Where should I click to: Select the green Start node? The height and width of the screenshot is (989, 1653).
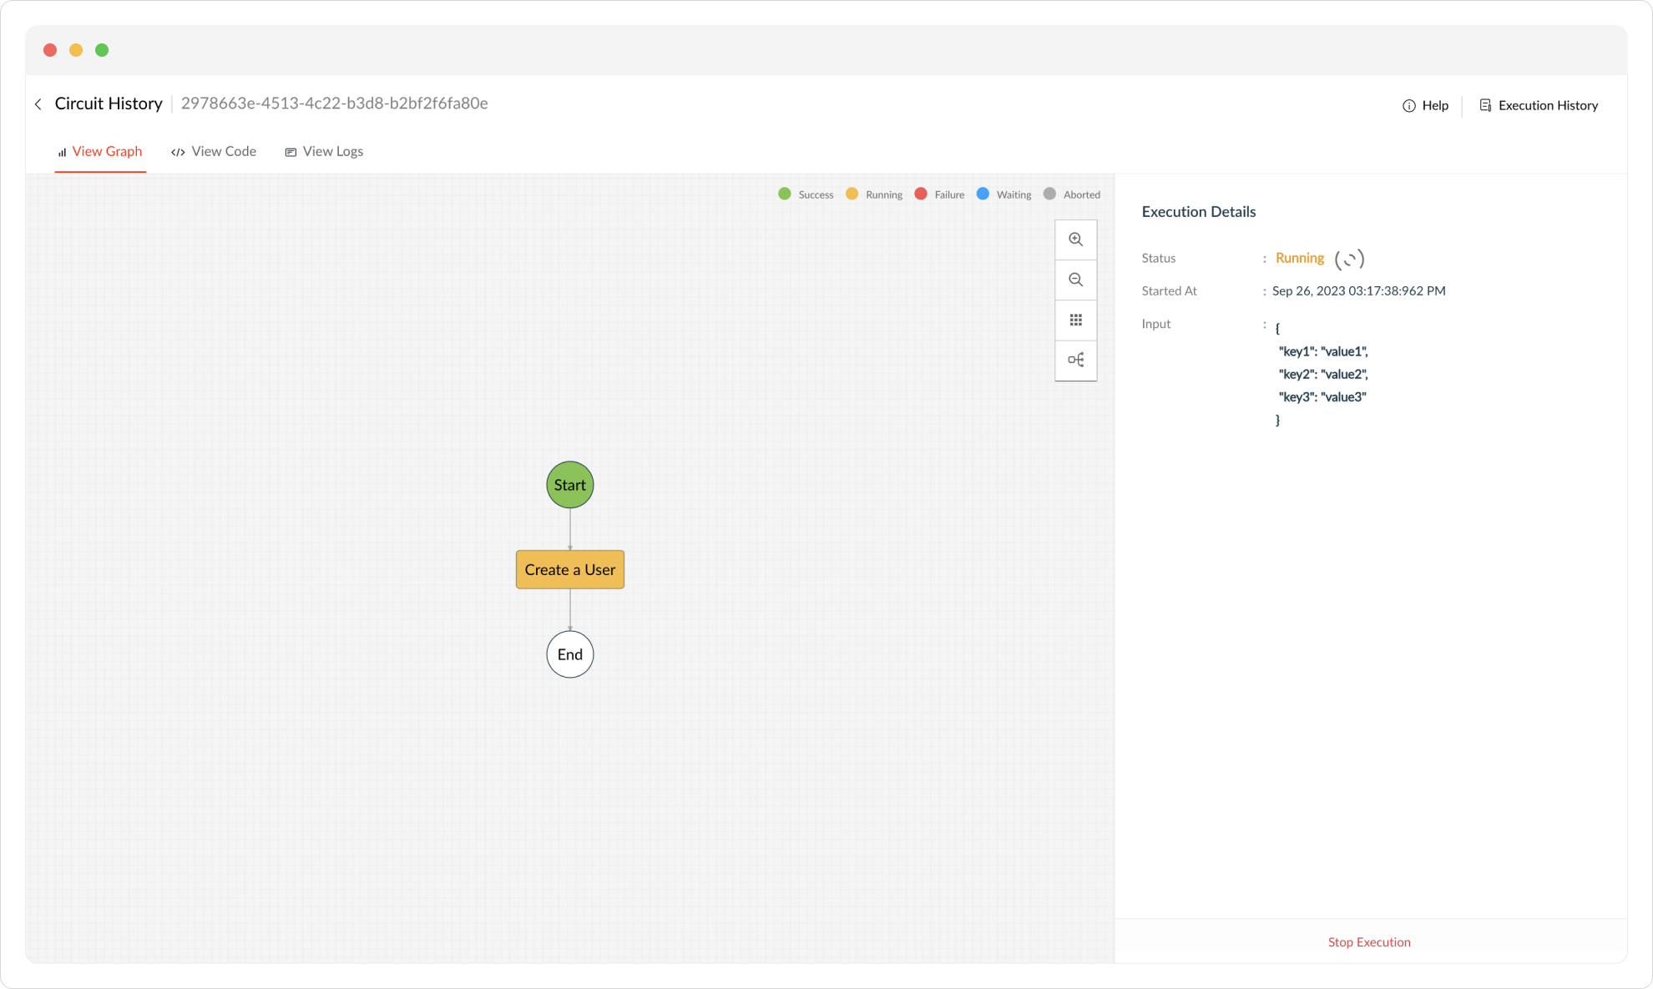click(569, 485)
